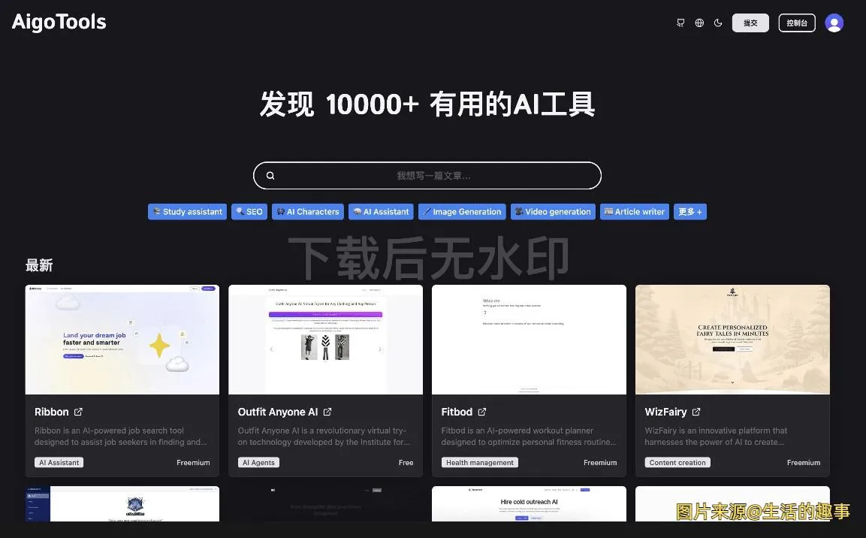
Task: Open the Article writer category
Action: coord(634,211)
